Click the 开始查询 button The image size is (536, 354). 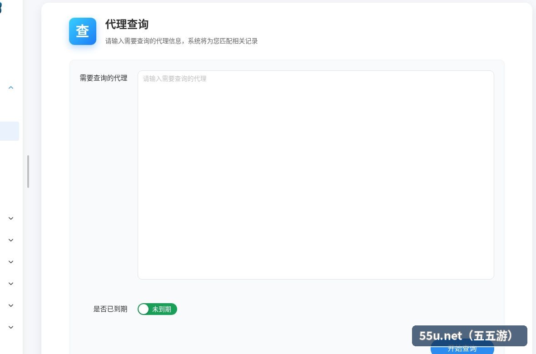pos(462,349)
